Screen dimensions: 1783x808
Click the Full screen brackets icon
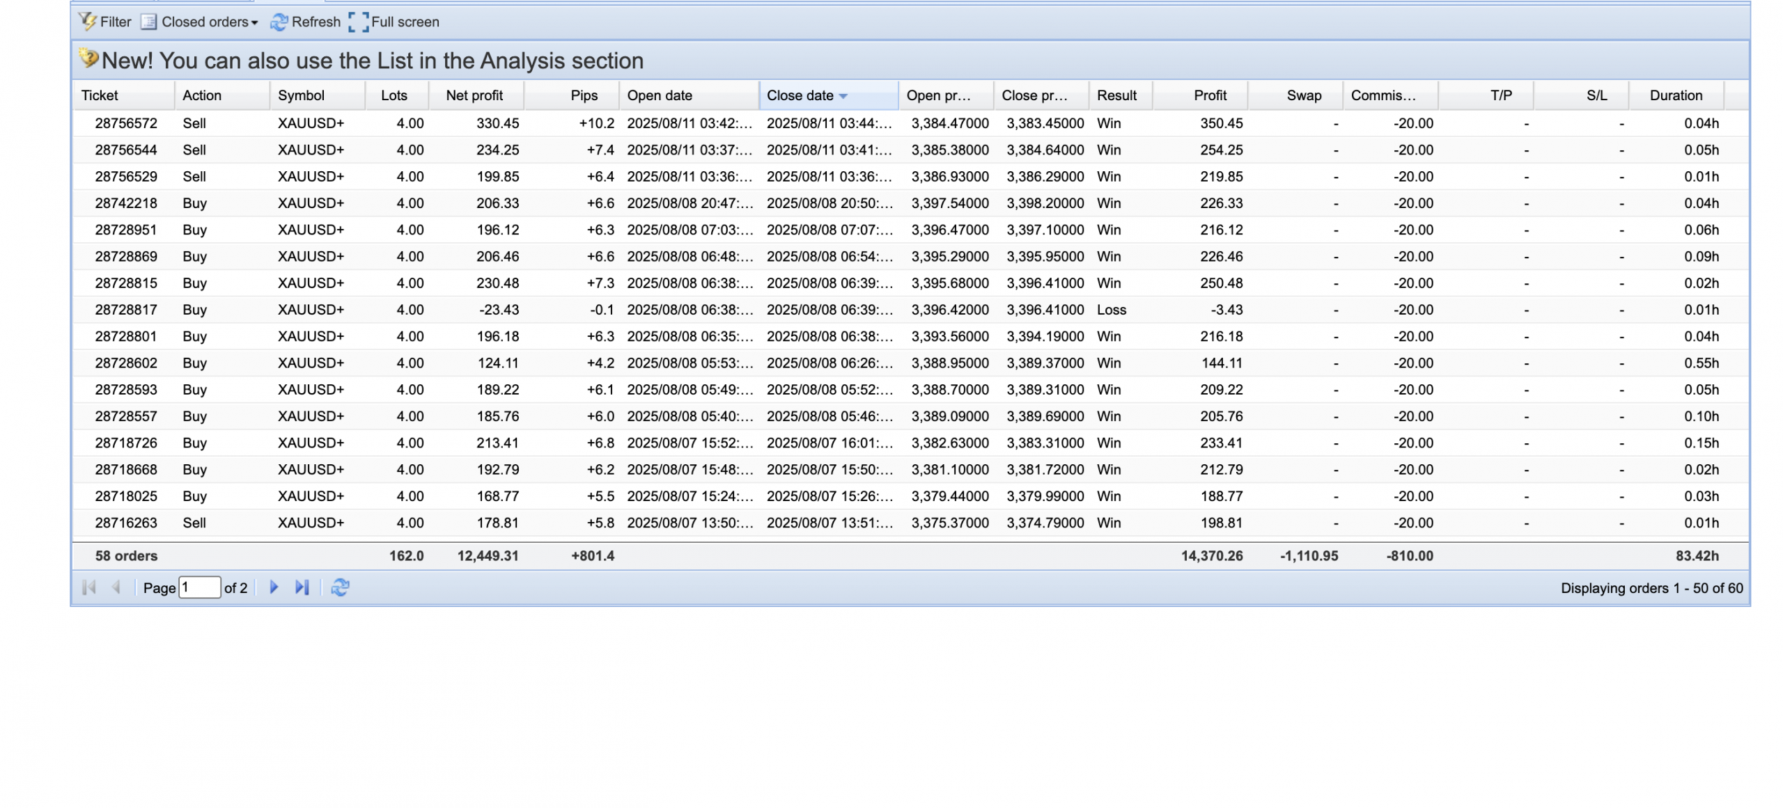(358, 22)
